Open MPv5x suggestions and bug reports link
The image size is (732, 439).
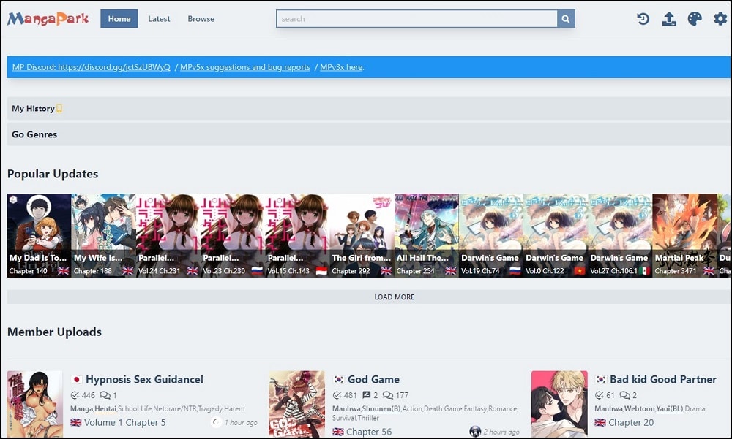tap(245, 67)
